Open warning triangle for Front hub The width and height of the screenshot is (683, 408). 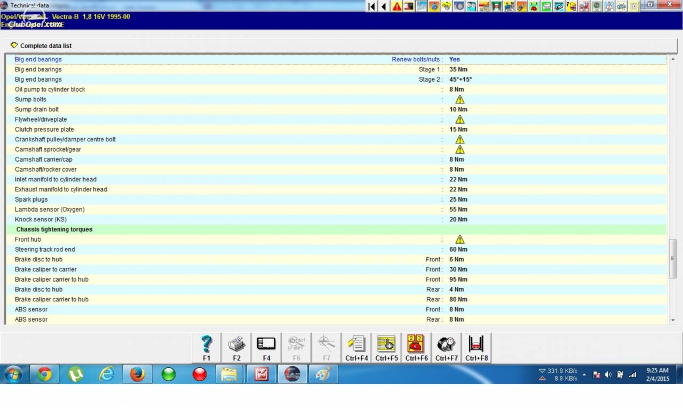(459, 239)
